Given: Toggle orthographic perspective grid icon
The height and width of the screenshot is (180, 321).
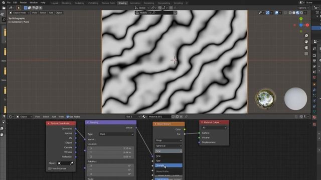Looking at the screenshot, I should pyautogui.click(x=306, y=53).
